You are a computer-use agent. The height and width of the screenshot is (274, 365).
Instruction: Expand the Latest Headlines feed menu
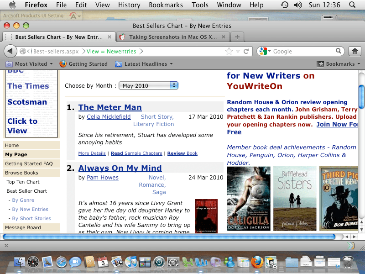[x=144, y=64]
